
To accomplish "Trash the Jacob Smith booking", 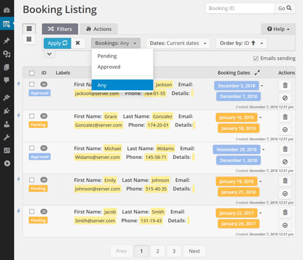I will pyautogui.click(x=285, y=212).
